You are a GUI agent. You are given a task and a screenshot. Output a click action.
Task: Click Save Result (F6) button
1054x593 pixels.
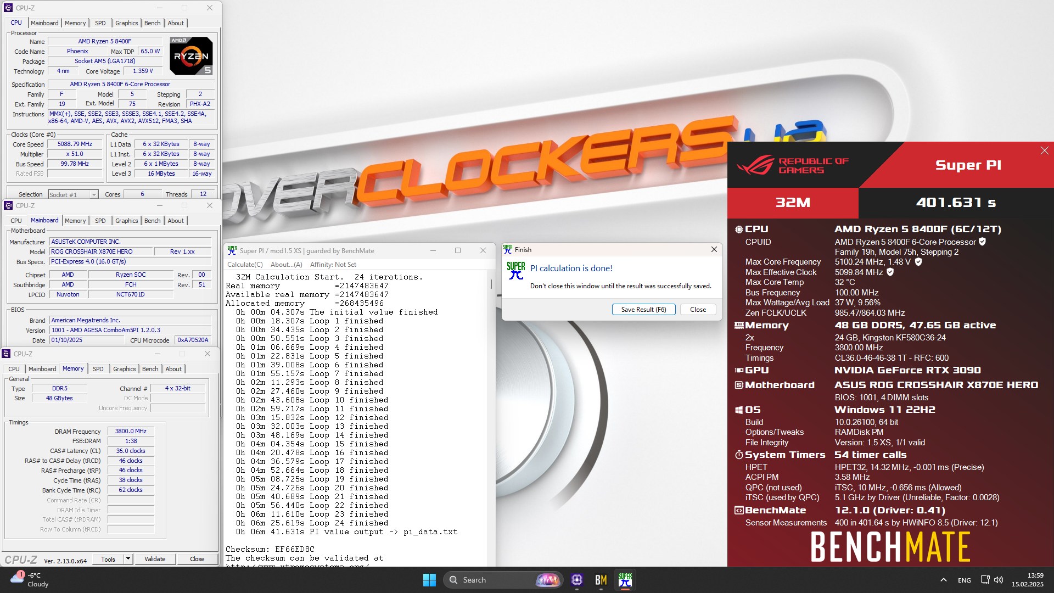(643, 310)
